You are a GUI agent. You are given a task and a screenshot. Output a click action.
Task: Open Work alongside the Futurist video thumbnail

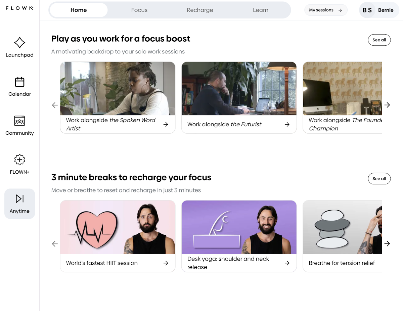pyautogui.click(x=239, y=89)
